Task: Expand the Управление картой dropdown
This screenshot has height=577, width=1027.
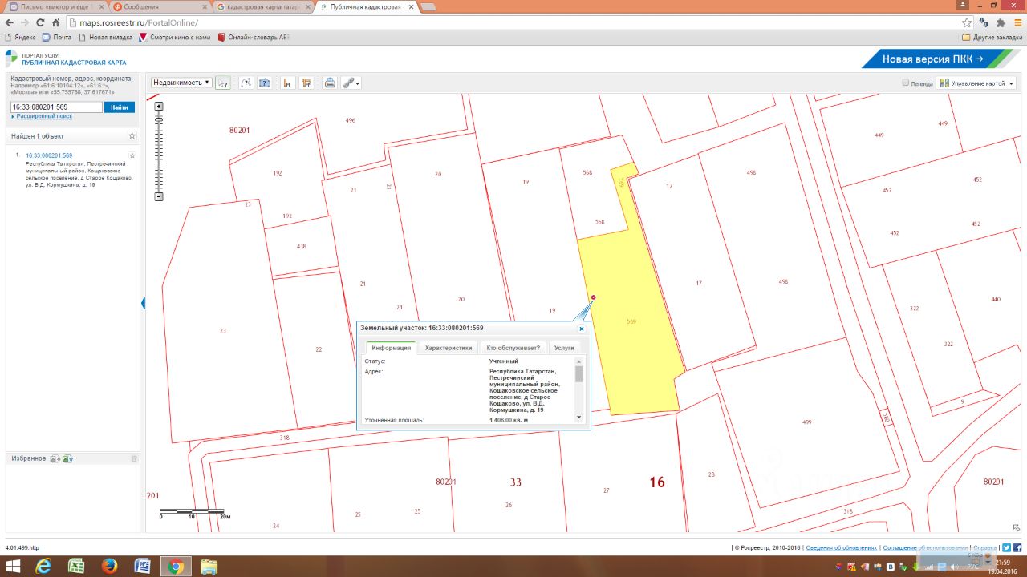Action: tap(976, 83)
